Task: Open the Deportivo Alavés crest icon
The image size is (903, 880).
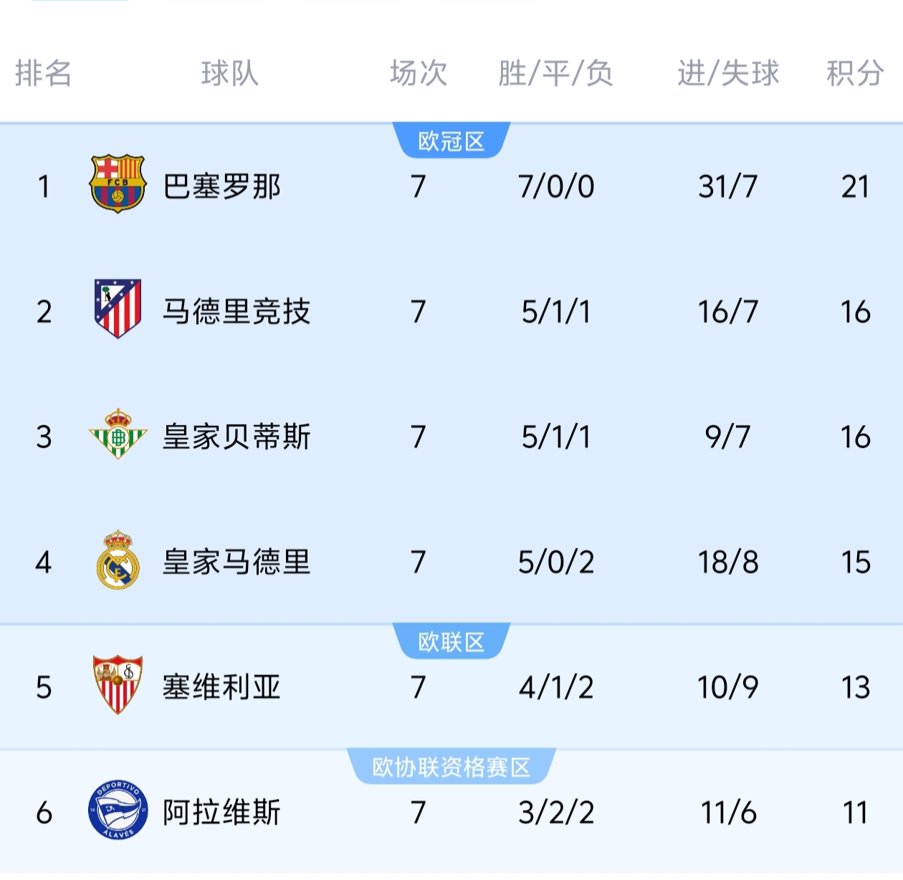Action: point(118,810)
